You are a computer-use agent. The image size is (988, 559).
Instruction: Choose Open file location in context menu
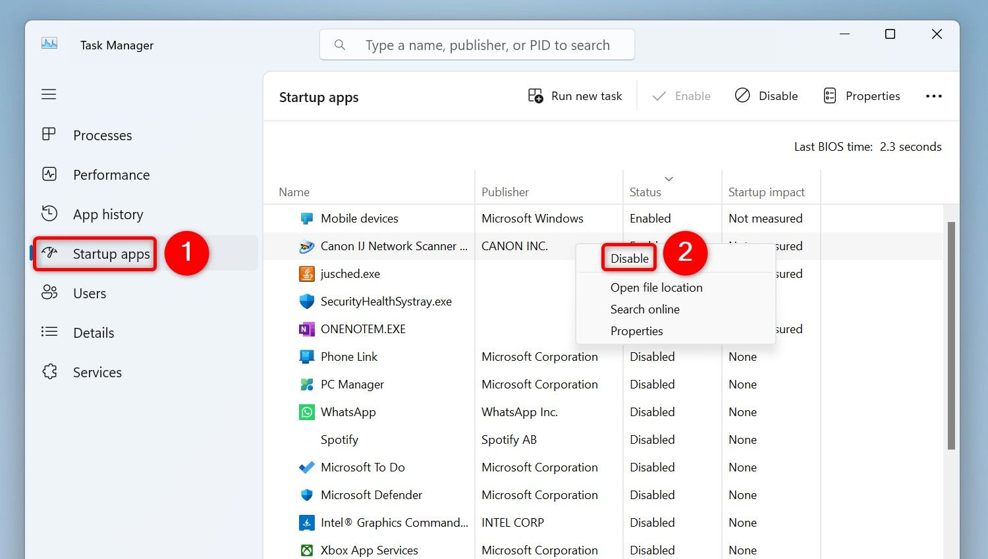(657, 288)
